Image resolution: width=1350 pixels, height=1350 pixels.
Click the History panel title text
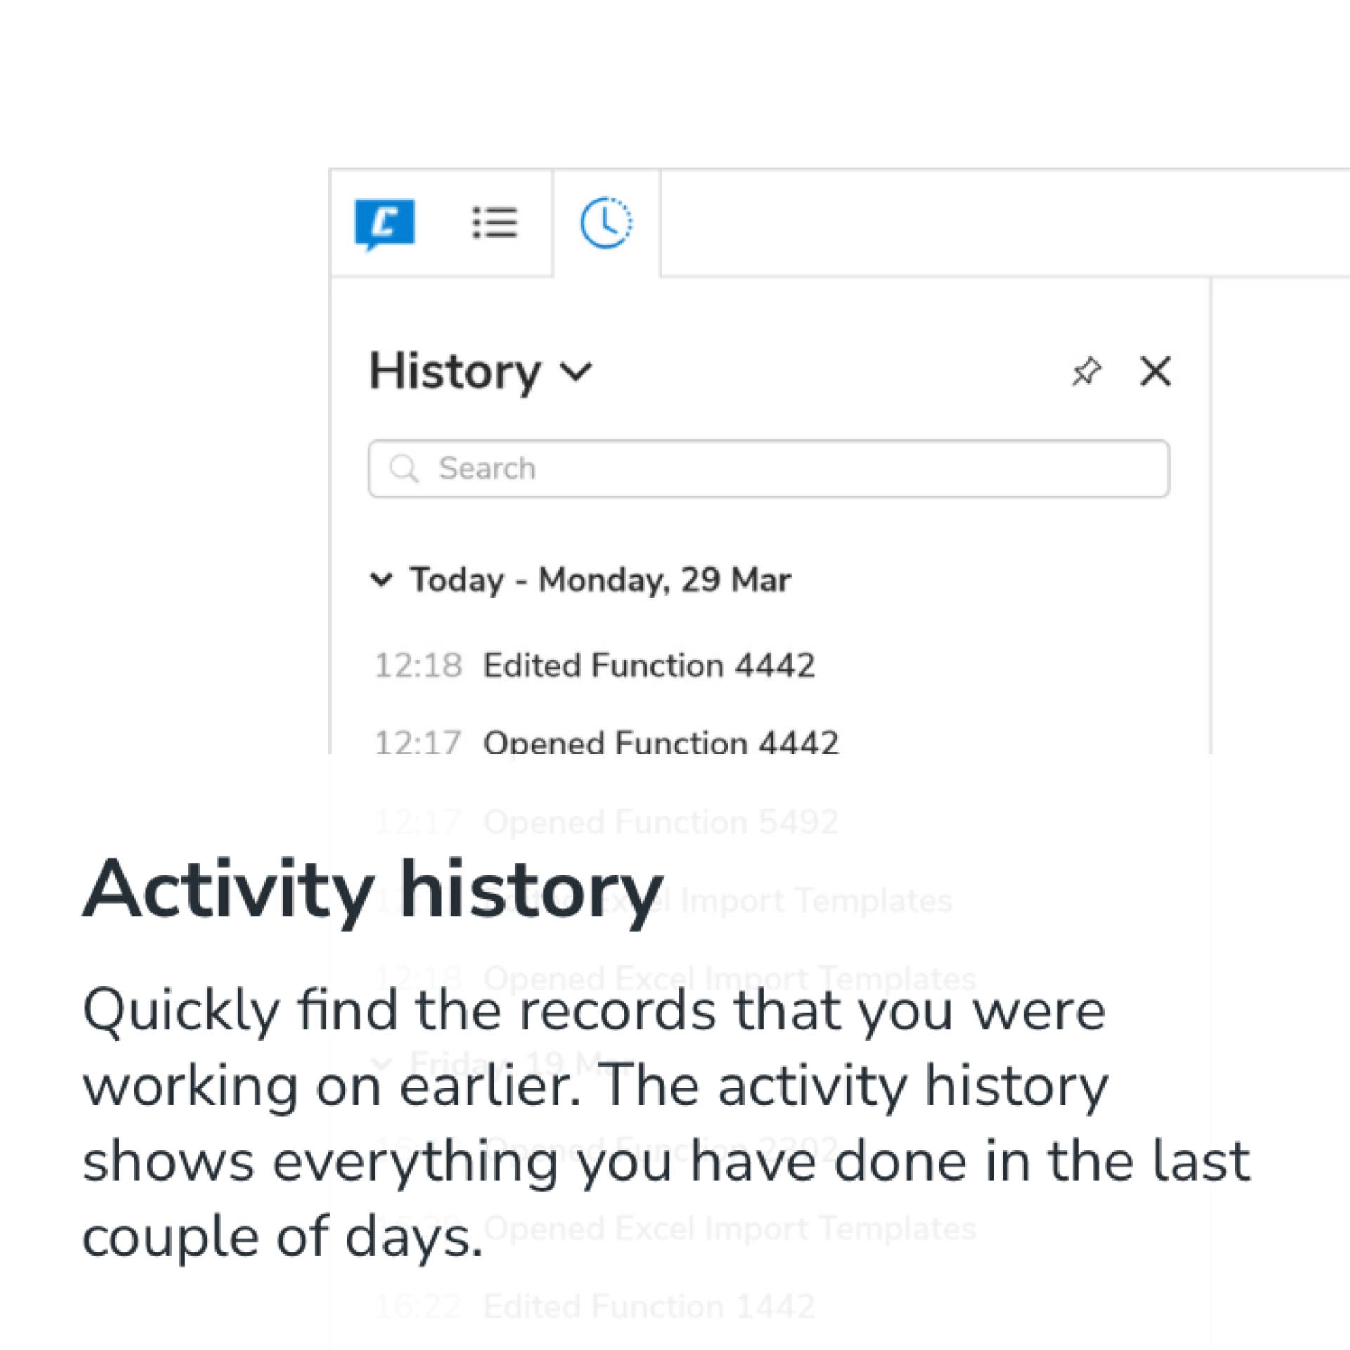[455, 372]
